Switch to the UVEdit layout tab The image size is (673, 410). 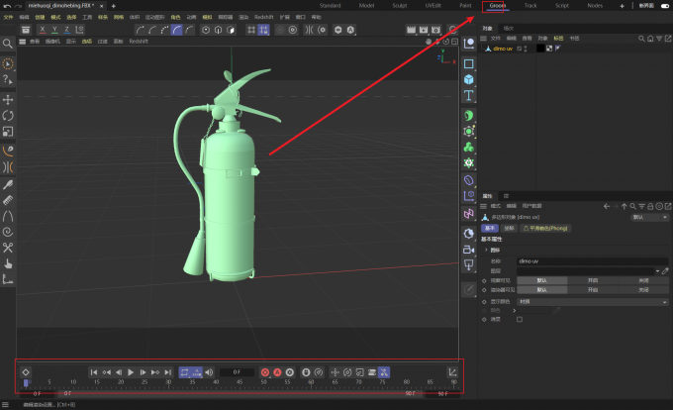[x=433, y=6]
